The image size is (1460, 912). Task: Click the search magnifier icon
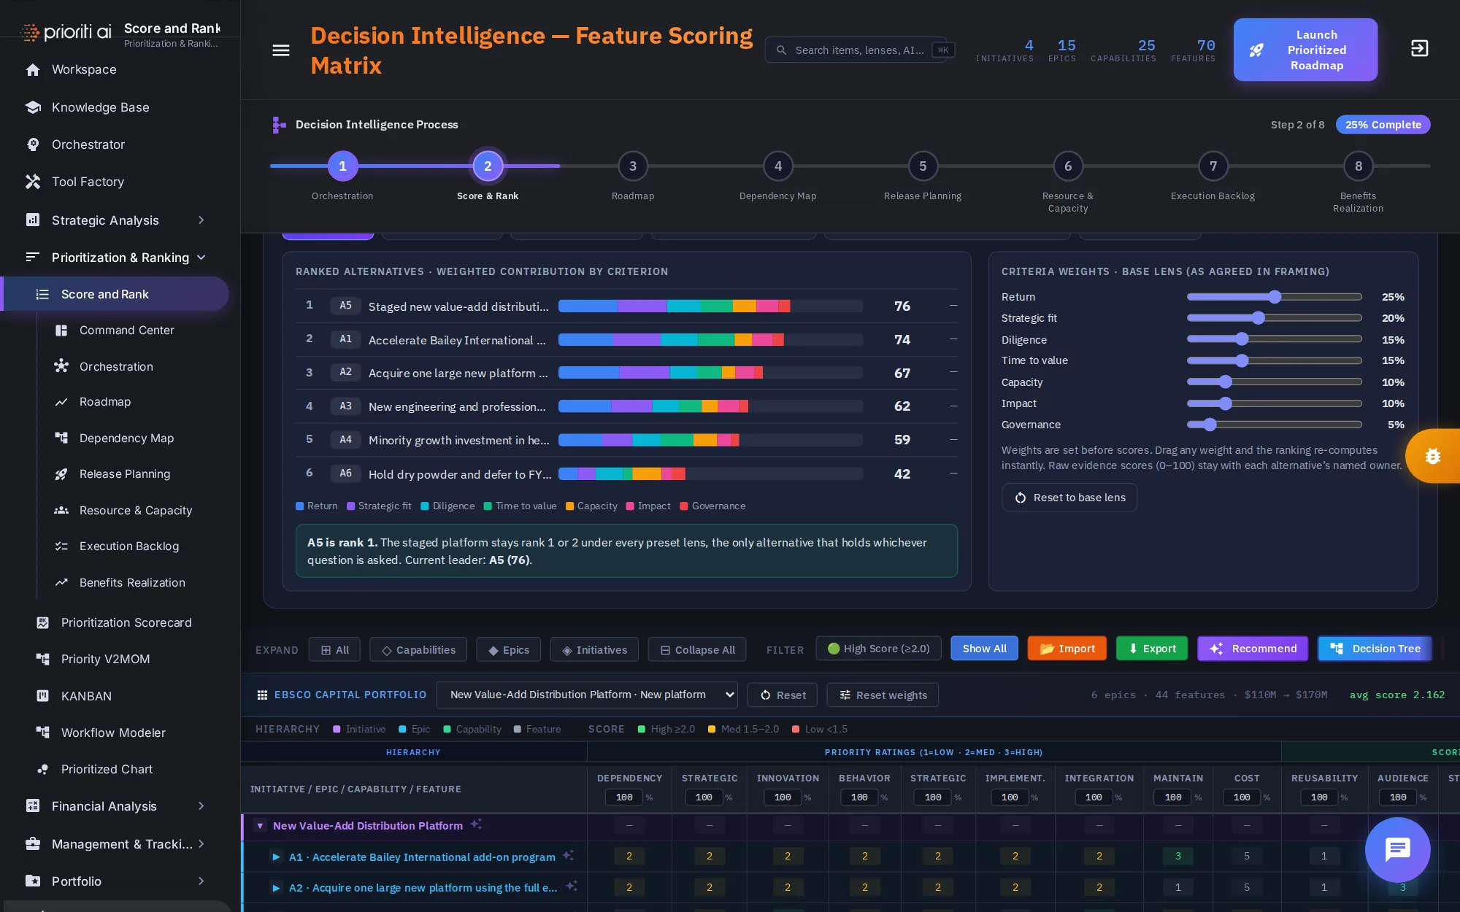coord(781,50)
